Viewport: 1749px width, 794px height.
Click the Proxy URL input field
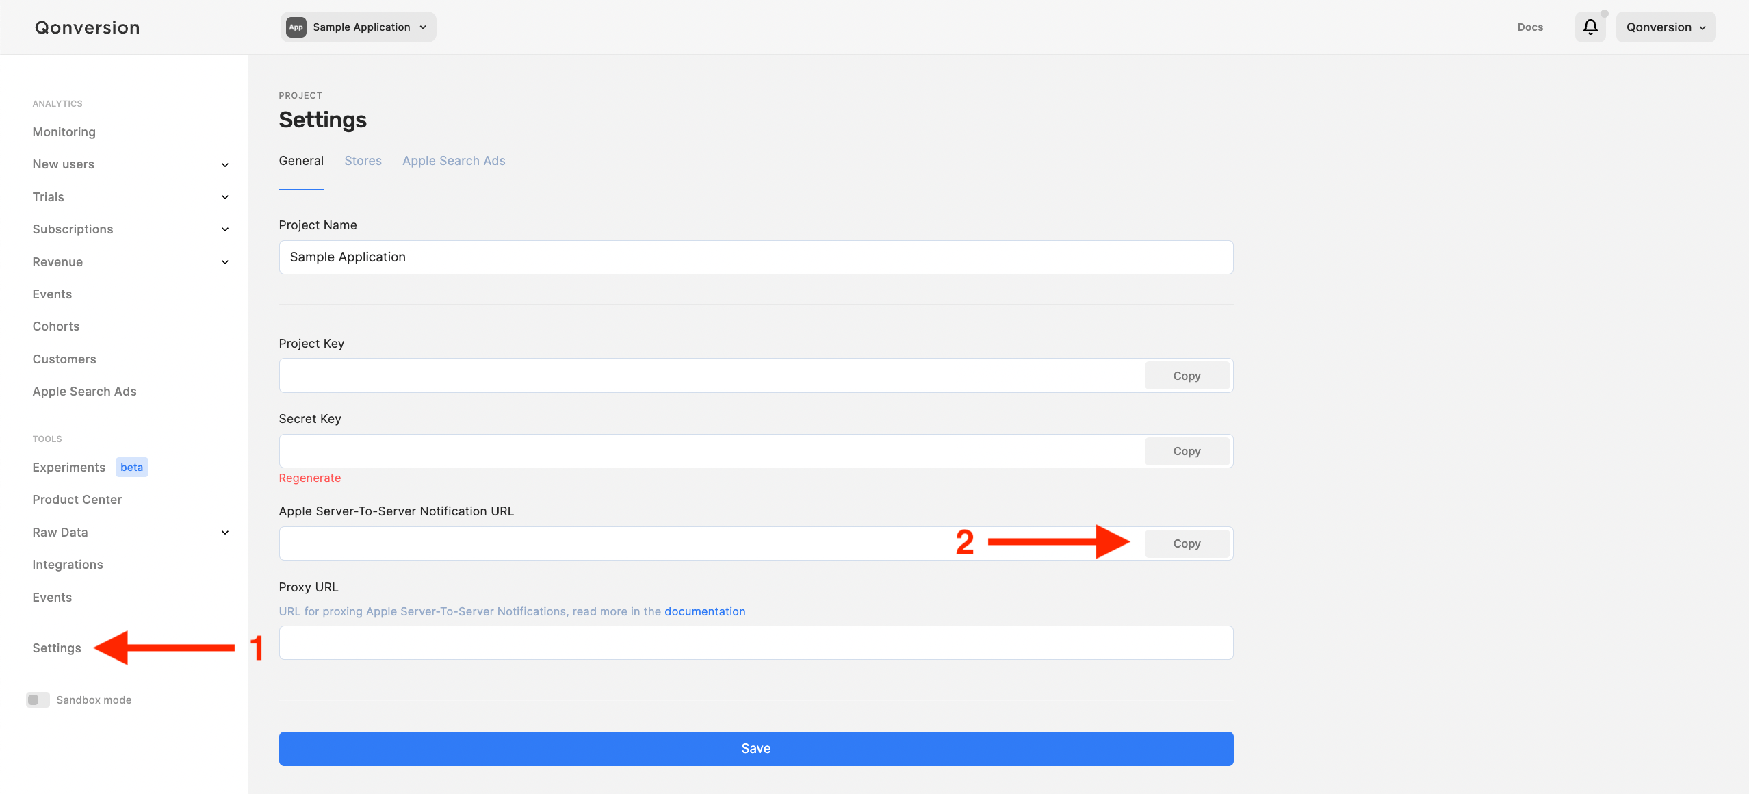pos(755,643)
